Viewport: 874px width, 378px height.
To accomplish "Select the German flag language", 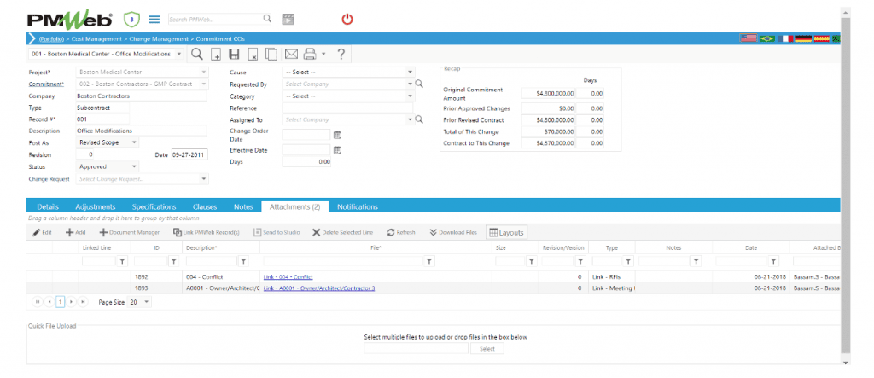I will tap(803, 38).
